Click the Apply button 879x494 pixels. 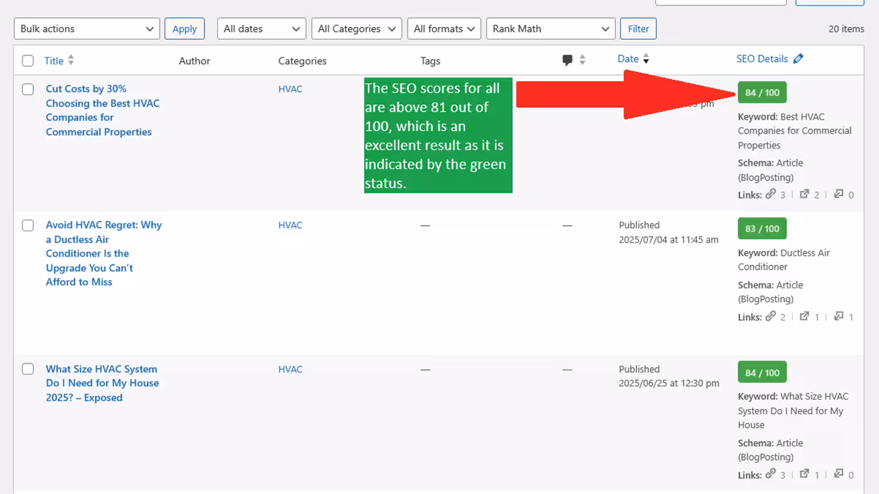[184, 29]
